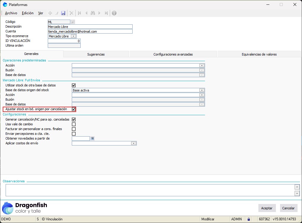Click the info icon in the toolbar
Screen dimensions: 302x223
coord(114,13)
